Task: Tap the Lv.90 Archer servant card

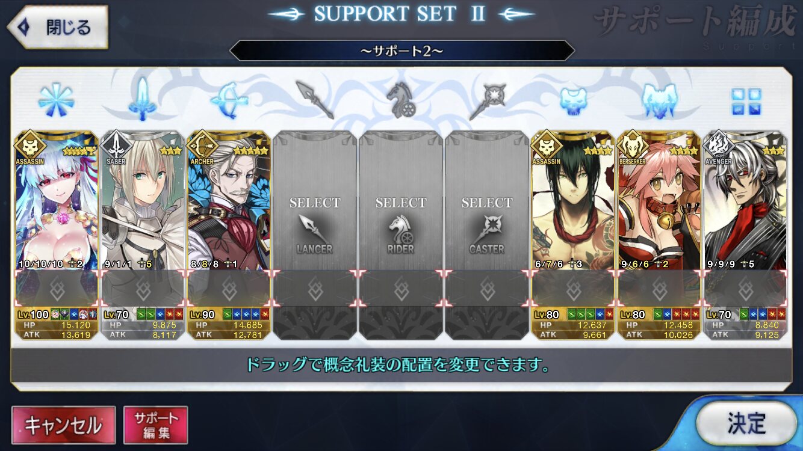Action: pos(229,236)
